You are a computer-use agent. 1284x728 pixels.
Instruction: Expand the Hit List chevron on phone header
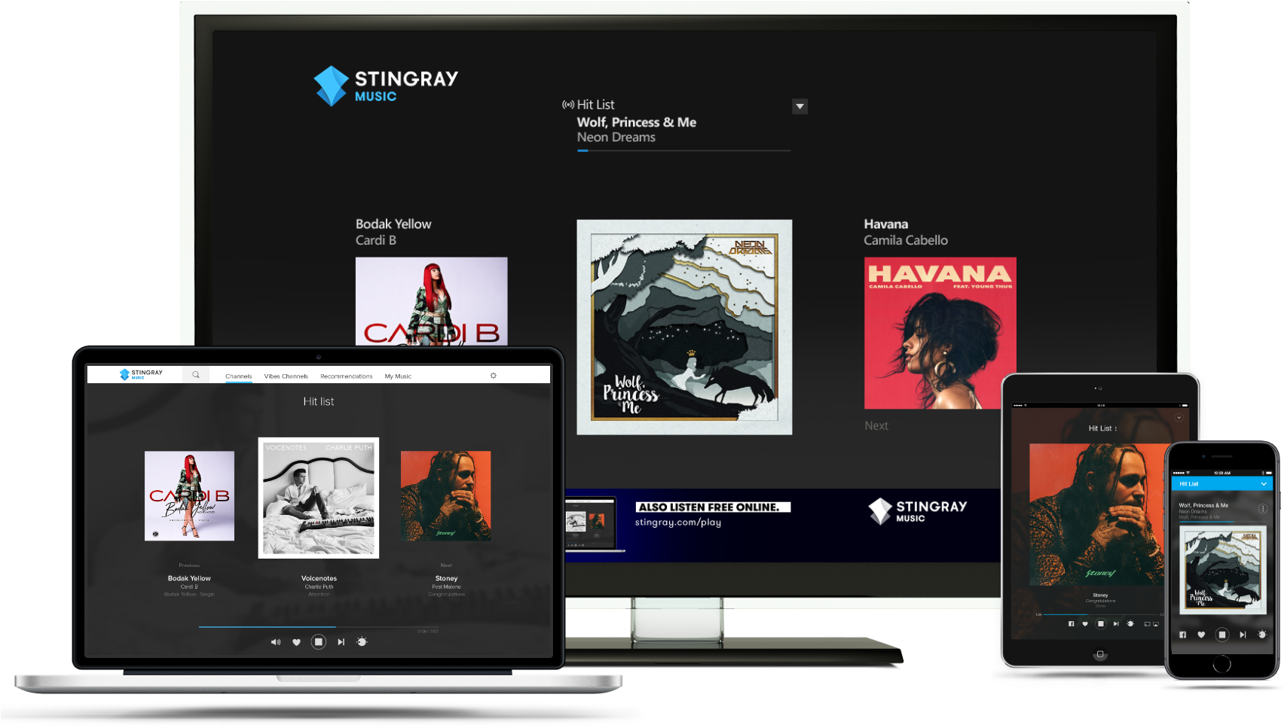point(1264,484)
